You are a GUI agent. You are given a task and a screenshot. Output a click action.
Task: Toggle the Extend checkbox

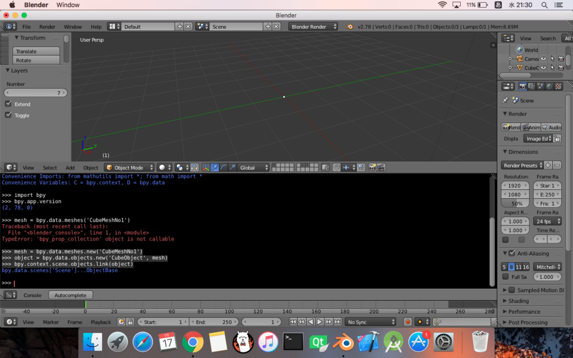[8, 103]
